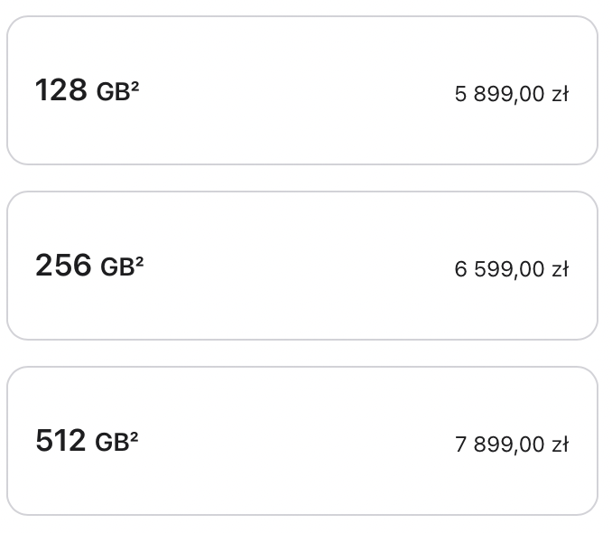This screenshot has height=533, width=612.
Task: Click the GB unit in the 128 card
Action: [114, 92]
